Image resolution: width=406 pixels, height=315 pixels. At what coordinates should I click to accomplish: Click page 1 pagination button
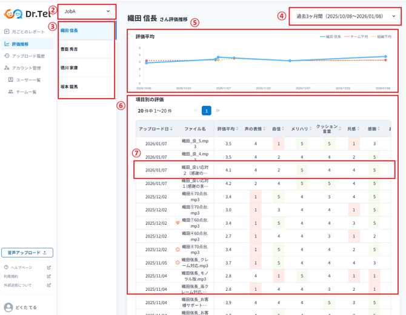click(x=207, y=111)
